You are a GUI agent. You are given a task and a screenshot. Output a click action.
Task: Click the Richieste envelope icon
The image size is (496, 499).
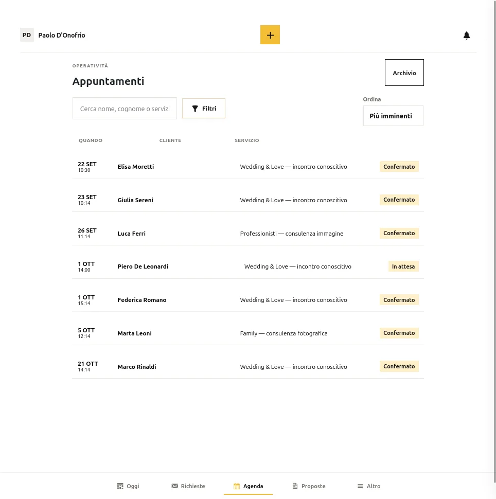click(x=175, y=486)
